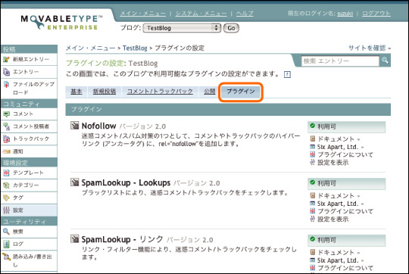Click メイン・メニュー in the breadcrumb
Viewport: 409px width, 274px height.
pyautogui.click(x=91, y=48)
